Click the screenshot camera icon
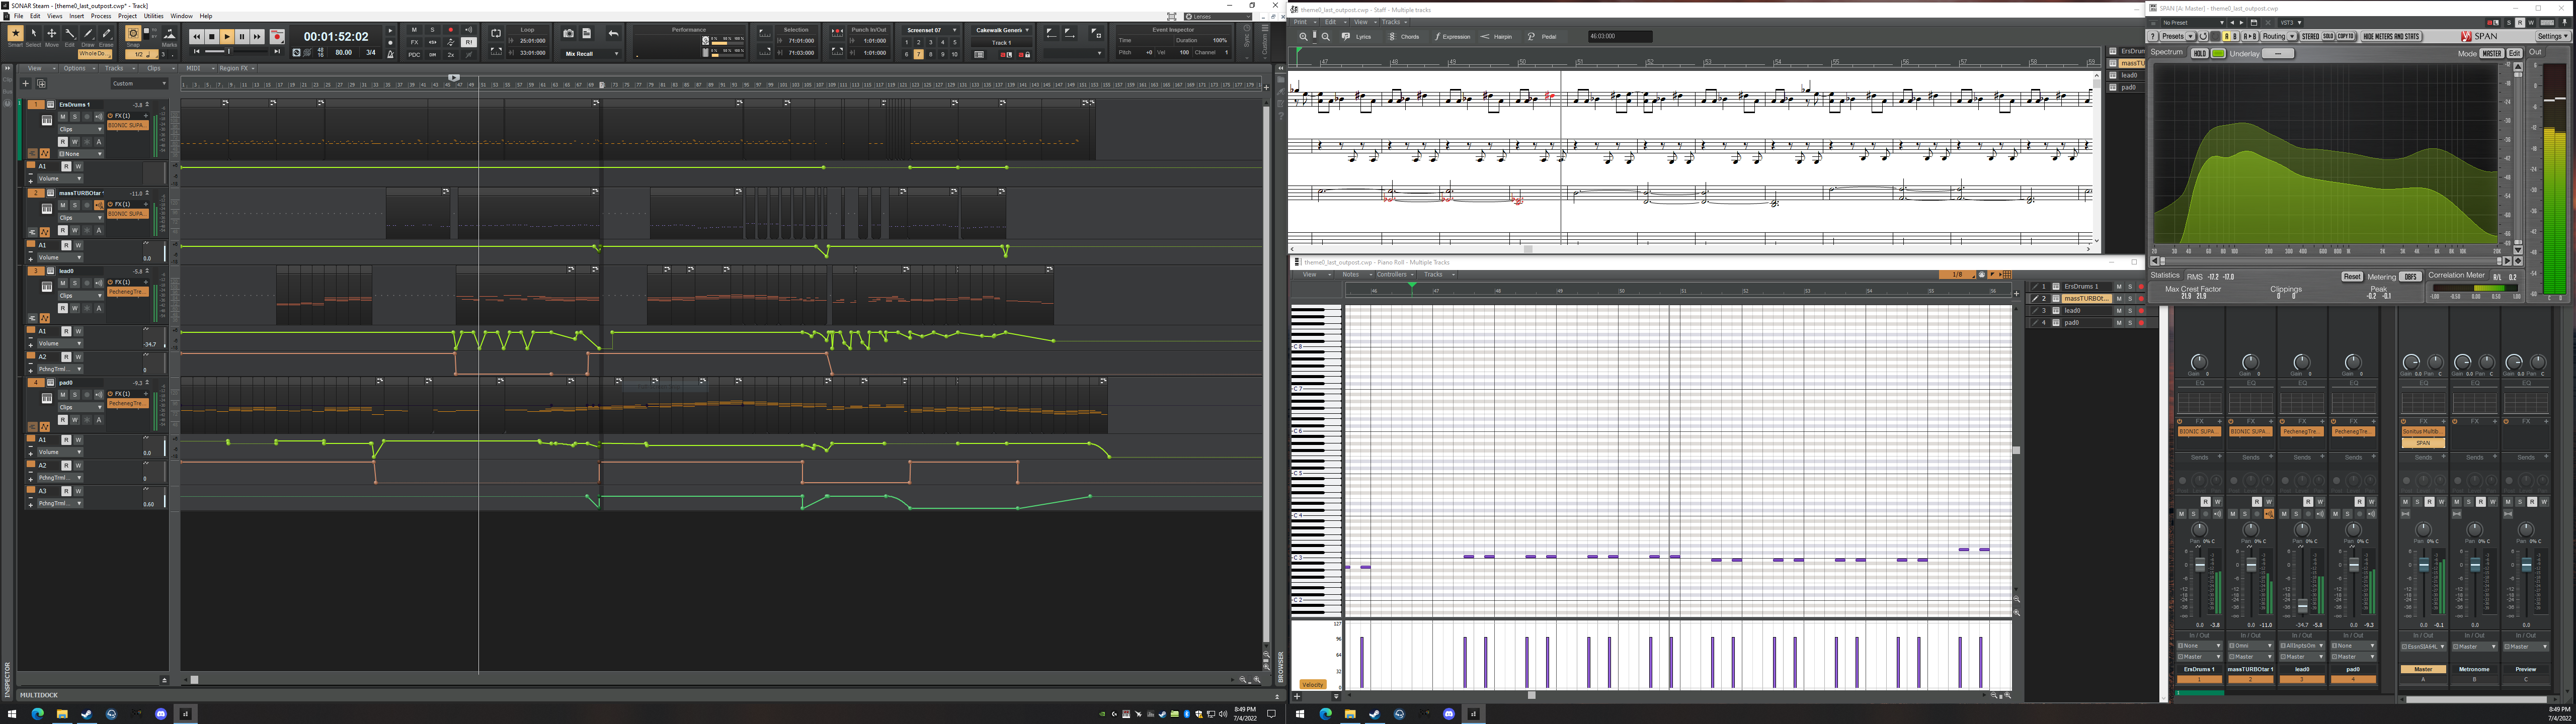The image size is (2576, 724). (x=568, y=34)
